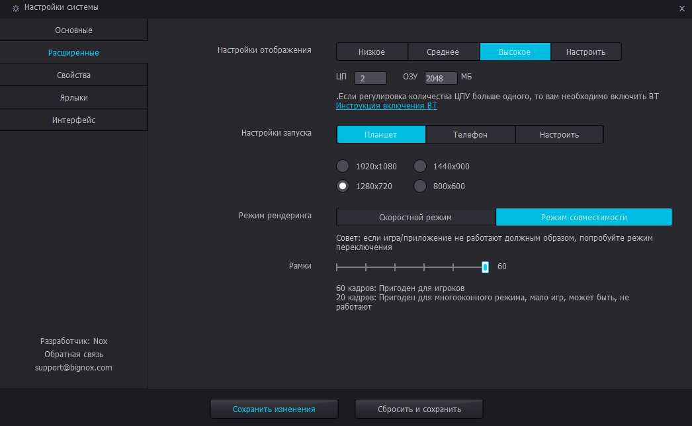Open the Основные settings tab
This screenshot has width=692, height=426.
click(x=73, y=30)
